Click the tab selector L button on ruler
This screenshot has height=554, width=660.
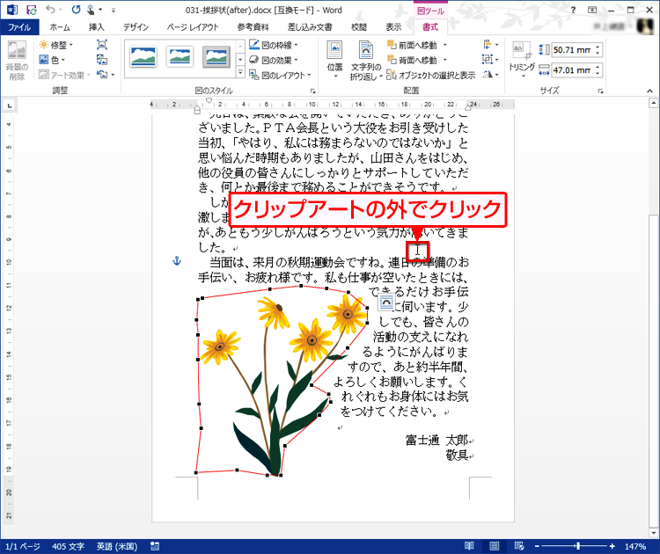pos(10,106)
